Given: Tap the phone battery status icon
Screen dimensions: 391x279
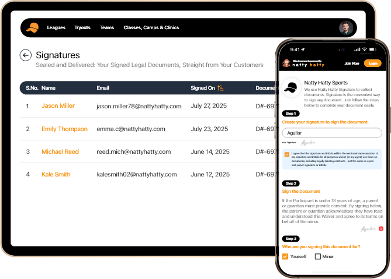Looking at the screenshot, I should [x=372, y=50].
